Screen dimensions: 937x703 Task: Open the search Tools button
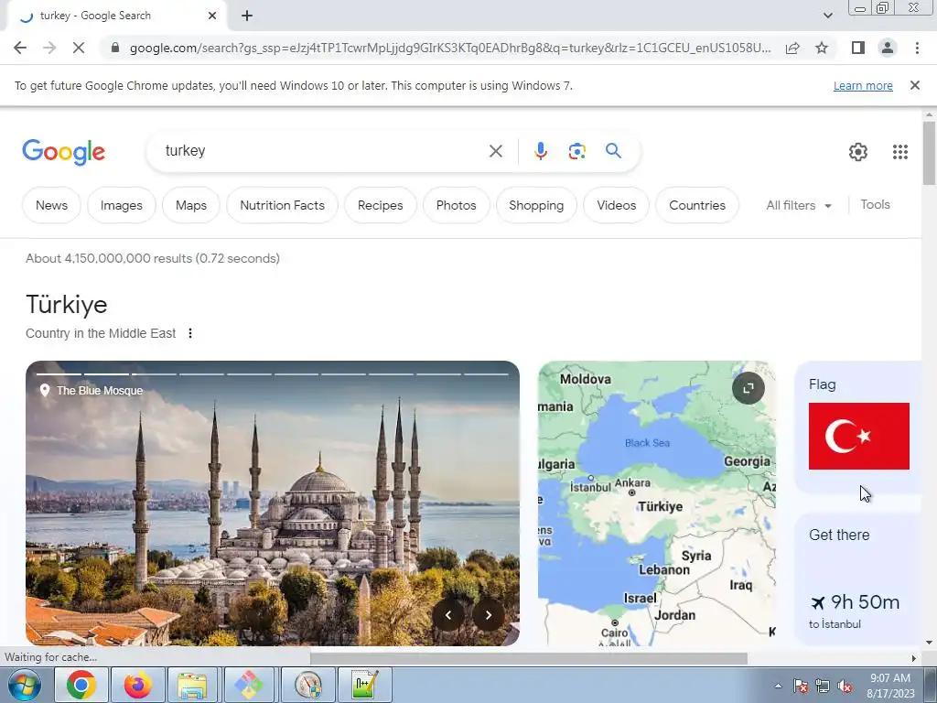[875, 204]
